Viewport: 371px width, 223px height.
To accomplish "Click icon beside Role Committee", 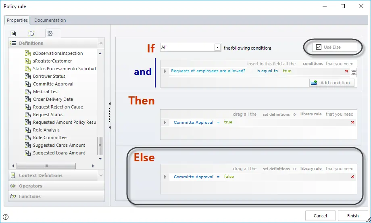I will click(x=28, y=138).
